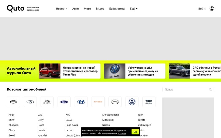Expand the Ещё dropdown menu
This screenshot has width=221, height=138.
pyautogui.click(x=134, y=9)
